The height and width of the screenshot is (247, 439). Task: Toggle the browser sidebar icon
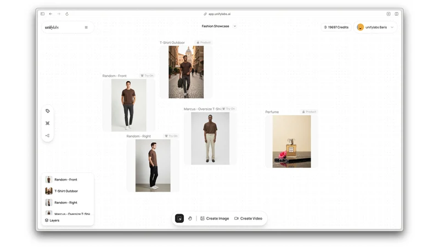click(x=43, y=14)
